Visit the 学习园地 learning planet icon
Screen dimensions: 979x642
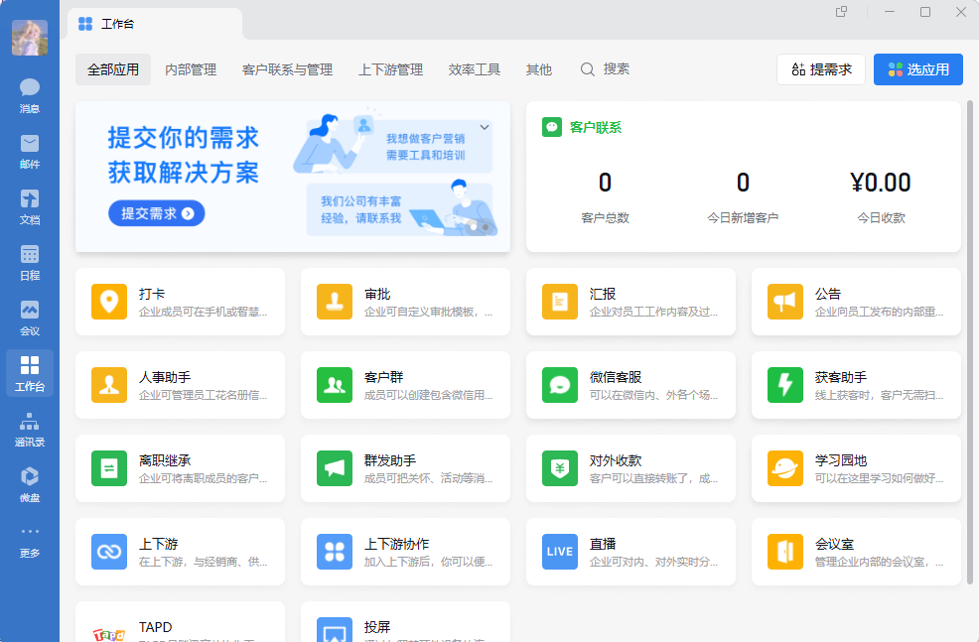click(x=784, y=468)
